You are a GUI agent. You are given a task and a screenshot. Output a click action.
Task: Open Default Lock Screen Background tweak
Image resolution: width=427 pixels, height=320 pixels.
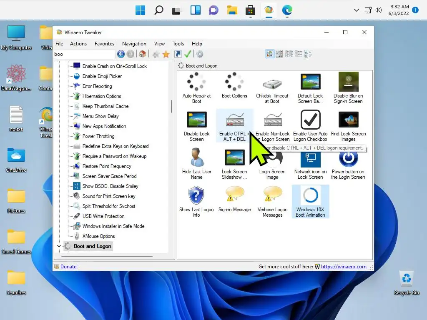coord(310,87)
